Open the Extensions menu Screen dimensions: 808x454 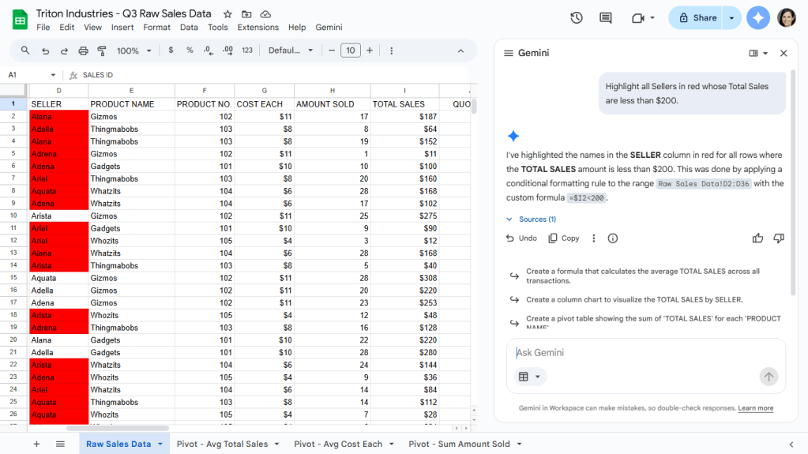[x=257, y=27]
